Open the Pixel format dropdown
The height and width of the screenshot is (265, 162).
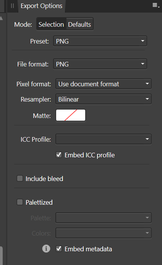[x=104, y=84]
